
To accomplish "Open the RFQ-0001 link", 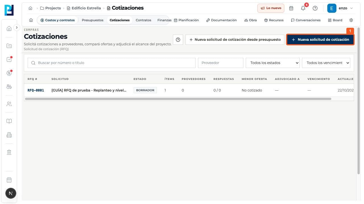I will 36,90.
